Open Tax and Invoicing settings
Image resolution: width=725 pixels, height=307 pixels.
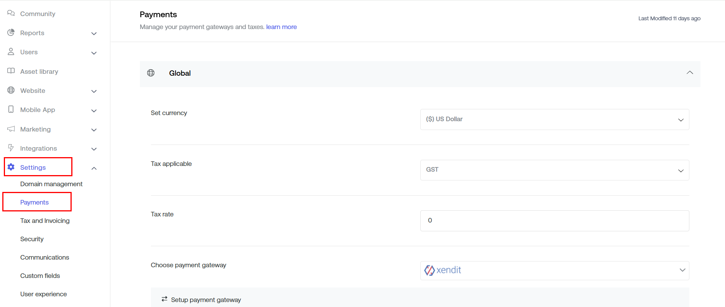click(x=45, y=221)
